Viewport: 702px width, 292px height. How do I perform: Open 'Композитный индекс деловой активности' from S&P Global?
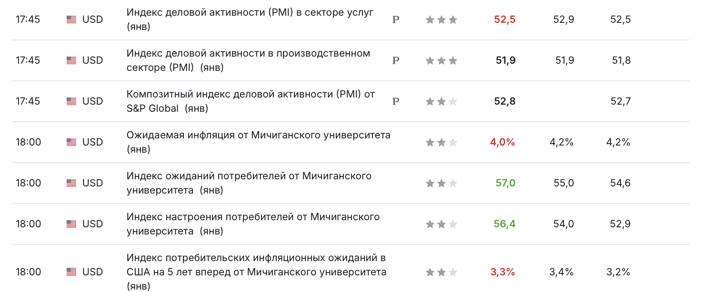tap(251, 101)
